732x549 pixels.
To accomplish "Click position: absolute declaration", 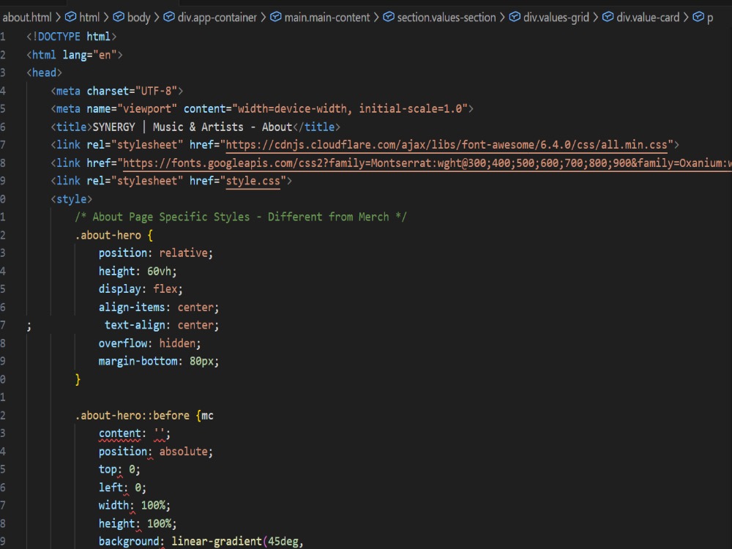I will point(155,452).
